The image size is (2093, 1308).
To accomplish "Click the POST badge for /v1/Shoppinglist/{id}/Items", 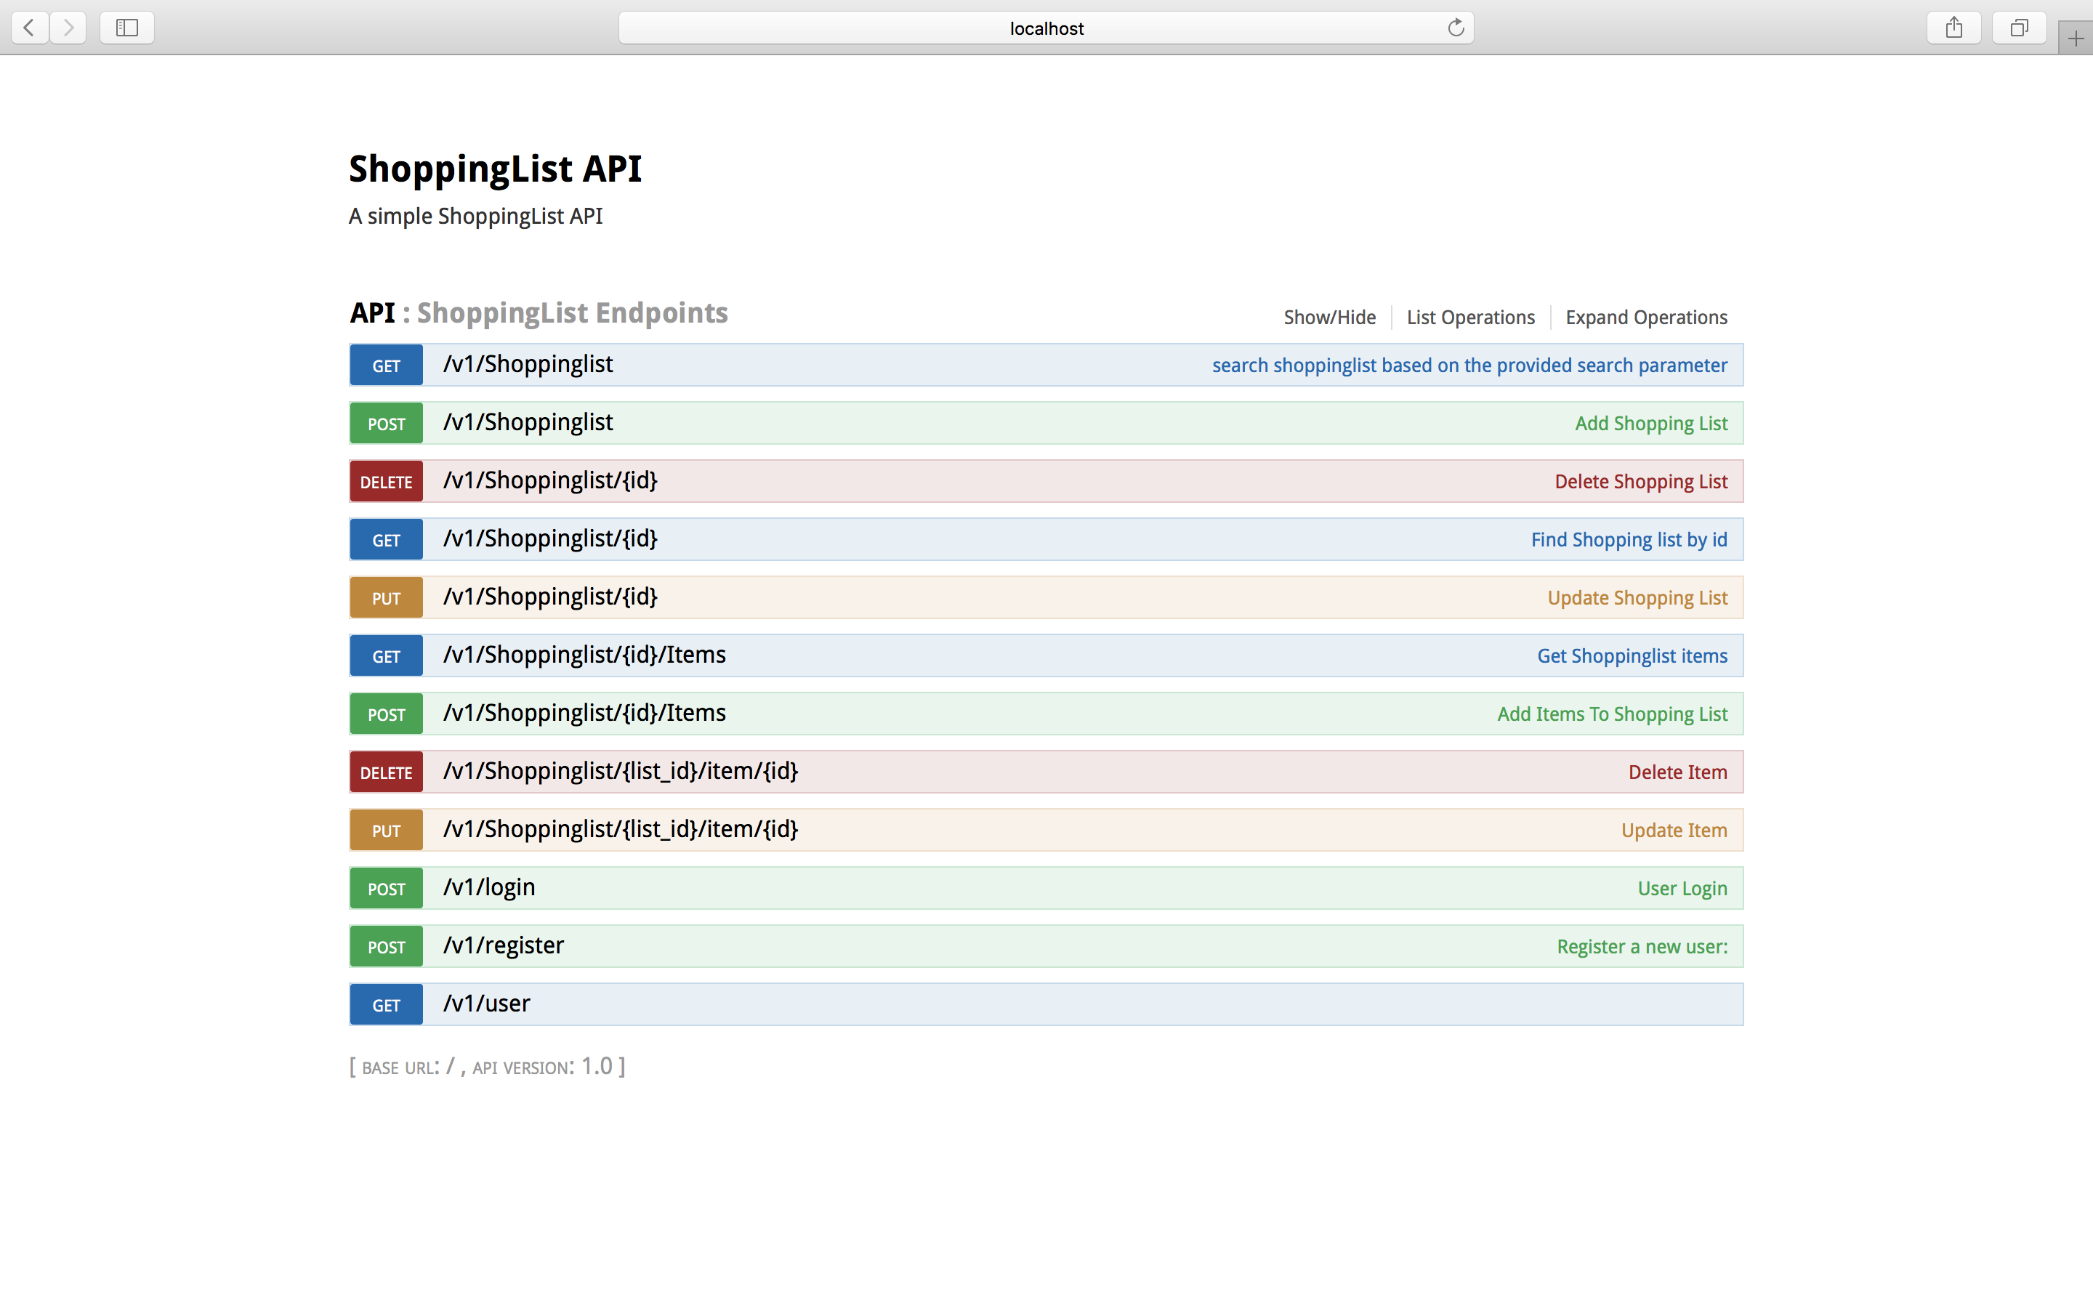I will 387,714.
